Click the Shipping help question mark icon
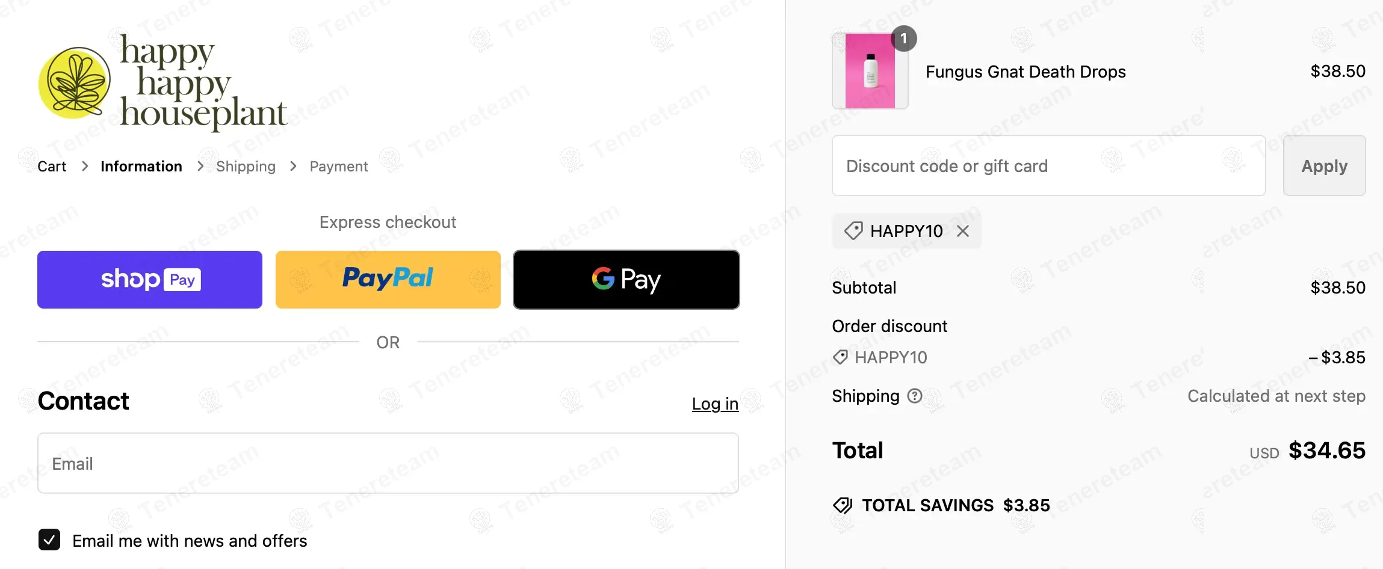 915,396
